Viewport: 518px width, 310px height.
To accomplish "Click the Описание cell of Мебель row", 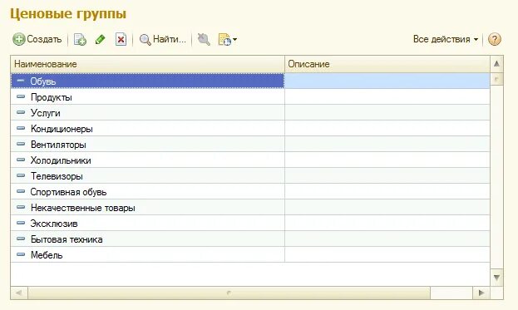I will pyautogui.click(x=387, y=255).
